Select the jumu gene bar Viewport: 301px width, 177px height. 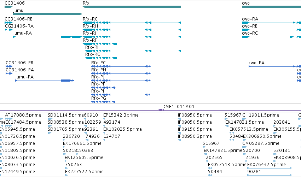pyautogui.click(x=48, y=14)
